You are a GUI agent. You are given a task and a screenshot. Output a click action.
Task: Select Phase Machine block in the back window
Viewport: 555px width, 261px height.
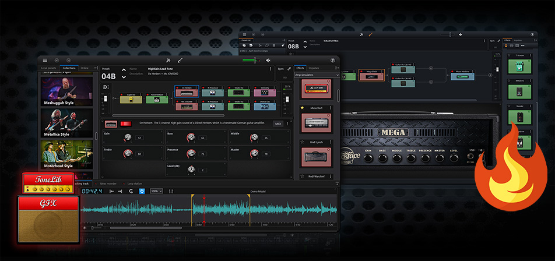462,75
